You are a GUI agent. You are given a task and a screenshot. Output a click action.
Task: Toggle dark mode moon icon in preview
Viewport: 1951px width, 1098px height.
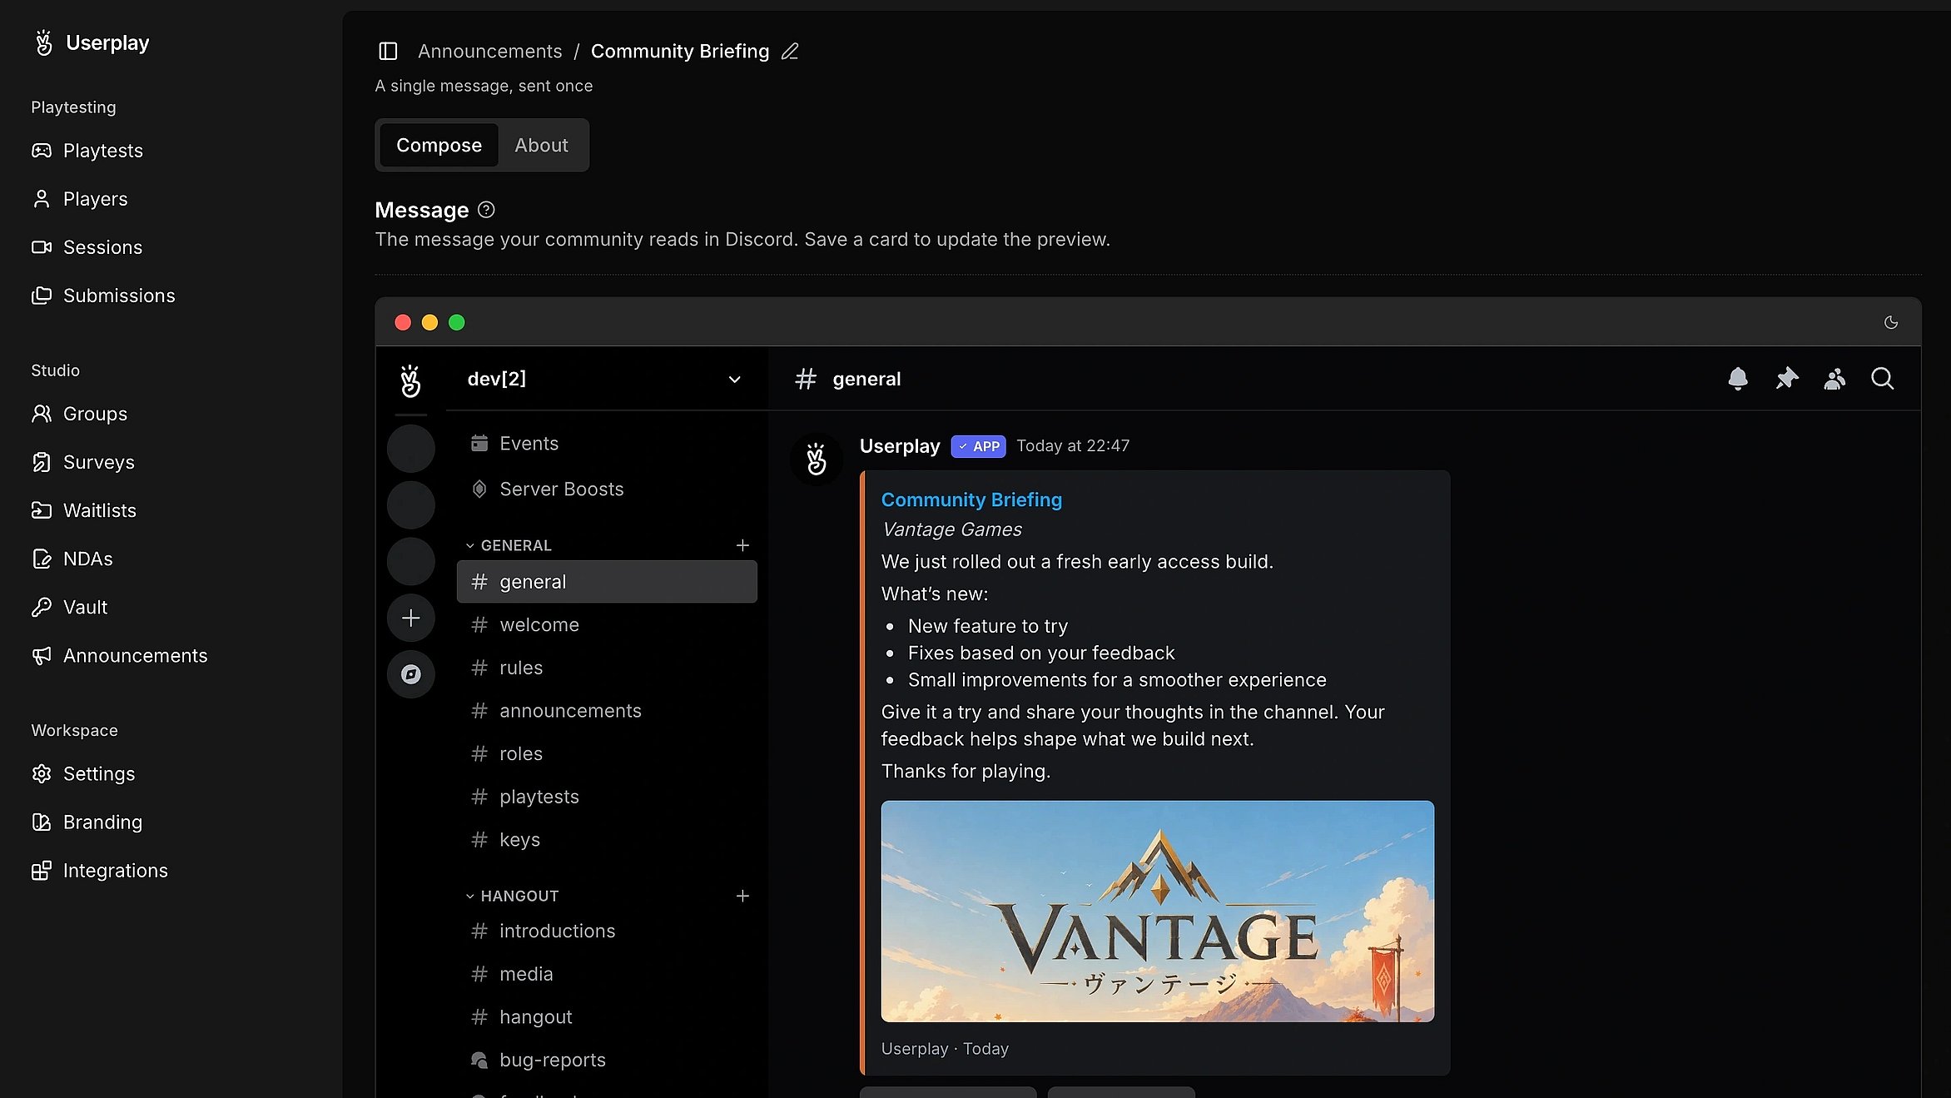coord(1891,322)
